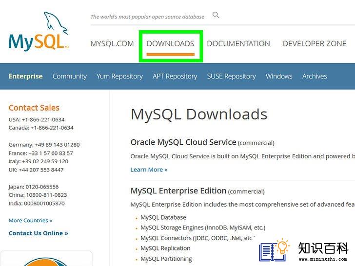
Task: Choose SUSE Repository
Action: (231, 76)
